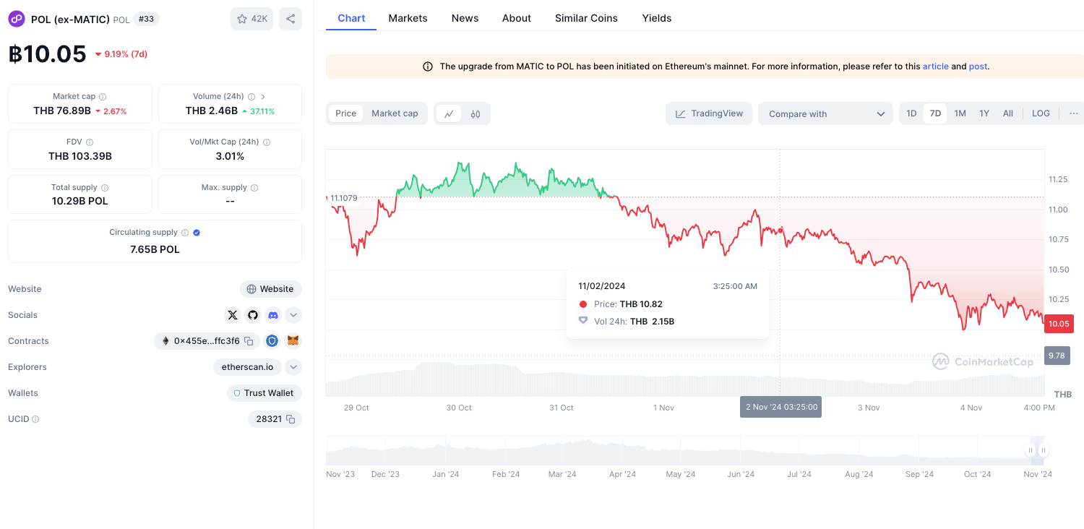Toggle the LOG scale option
Screen dimensions: 1084x529
(1041, 113)
